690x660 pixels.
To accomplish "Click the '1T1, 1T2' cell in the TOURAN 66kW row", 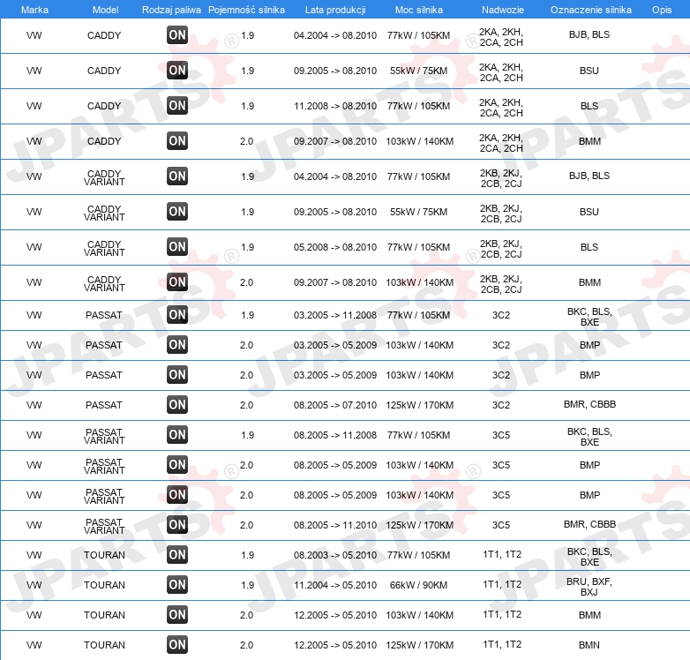I will (x=502, y=584).
